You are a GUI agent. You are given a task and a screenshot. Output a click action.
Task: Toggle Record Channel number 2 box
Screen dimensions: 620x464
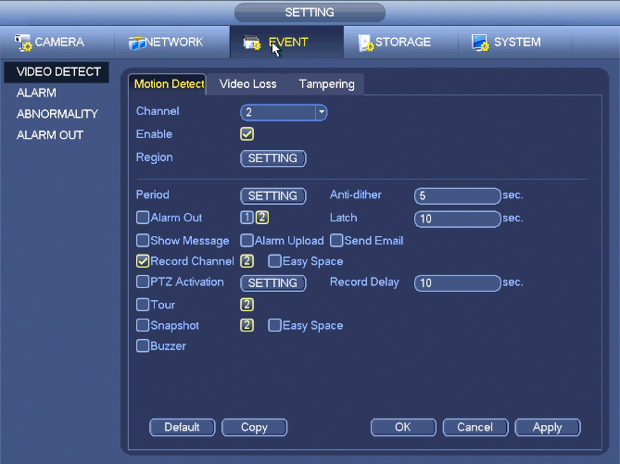tap(247, 261)
